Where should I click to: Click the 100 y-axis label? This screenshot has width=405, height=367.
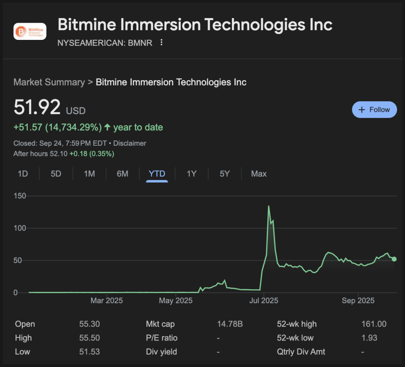point(20,228)
